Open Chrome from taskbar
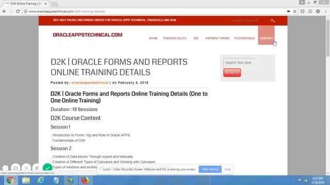 (10, 180)
